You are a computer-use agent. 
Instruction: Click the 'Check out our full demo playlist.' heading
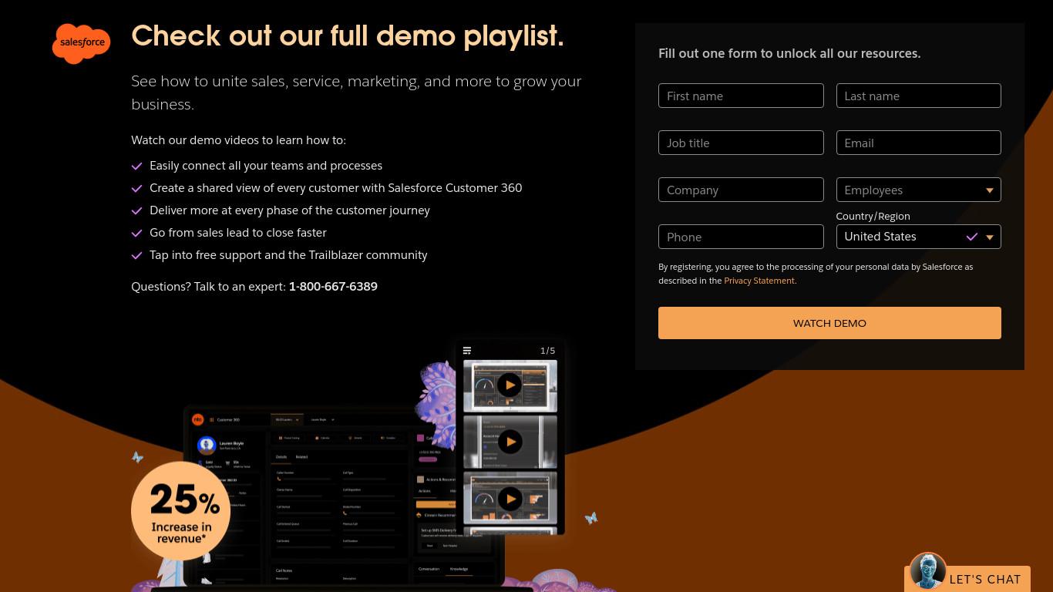tap(348, 35)
